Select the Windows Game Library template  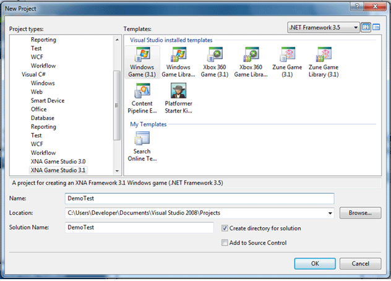coord(178,62)
